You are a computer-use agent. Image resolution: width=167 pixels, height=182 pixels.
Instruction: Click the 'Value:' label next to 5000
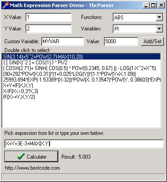click(x=93, y=41)
